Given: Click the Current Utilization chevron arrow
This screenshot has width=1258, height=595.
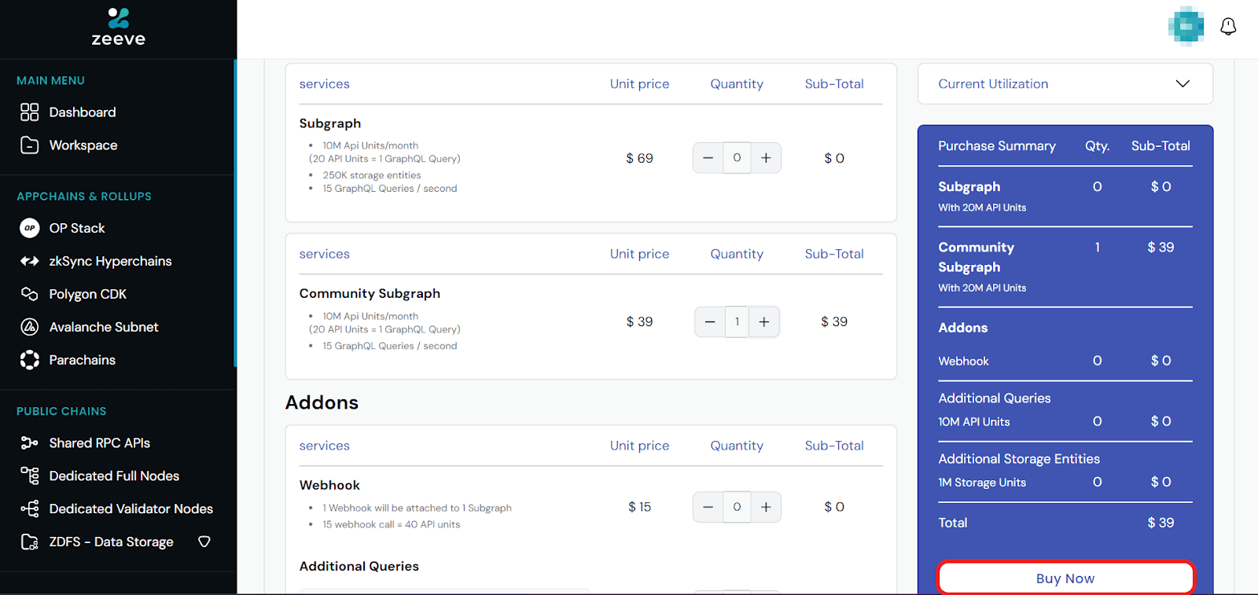Looking at the screenshot, I should tap(1183, 84).
